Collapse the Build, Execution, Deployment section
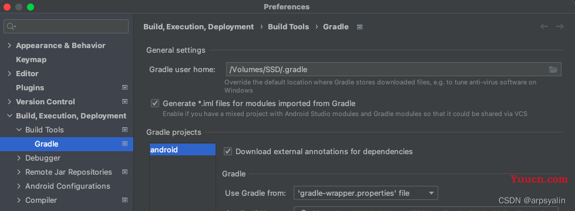 [x=9, y=116]
